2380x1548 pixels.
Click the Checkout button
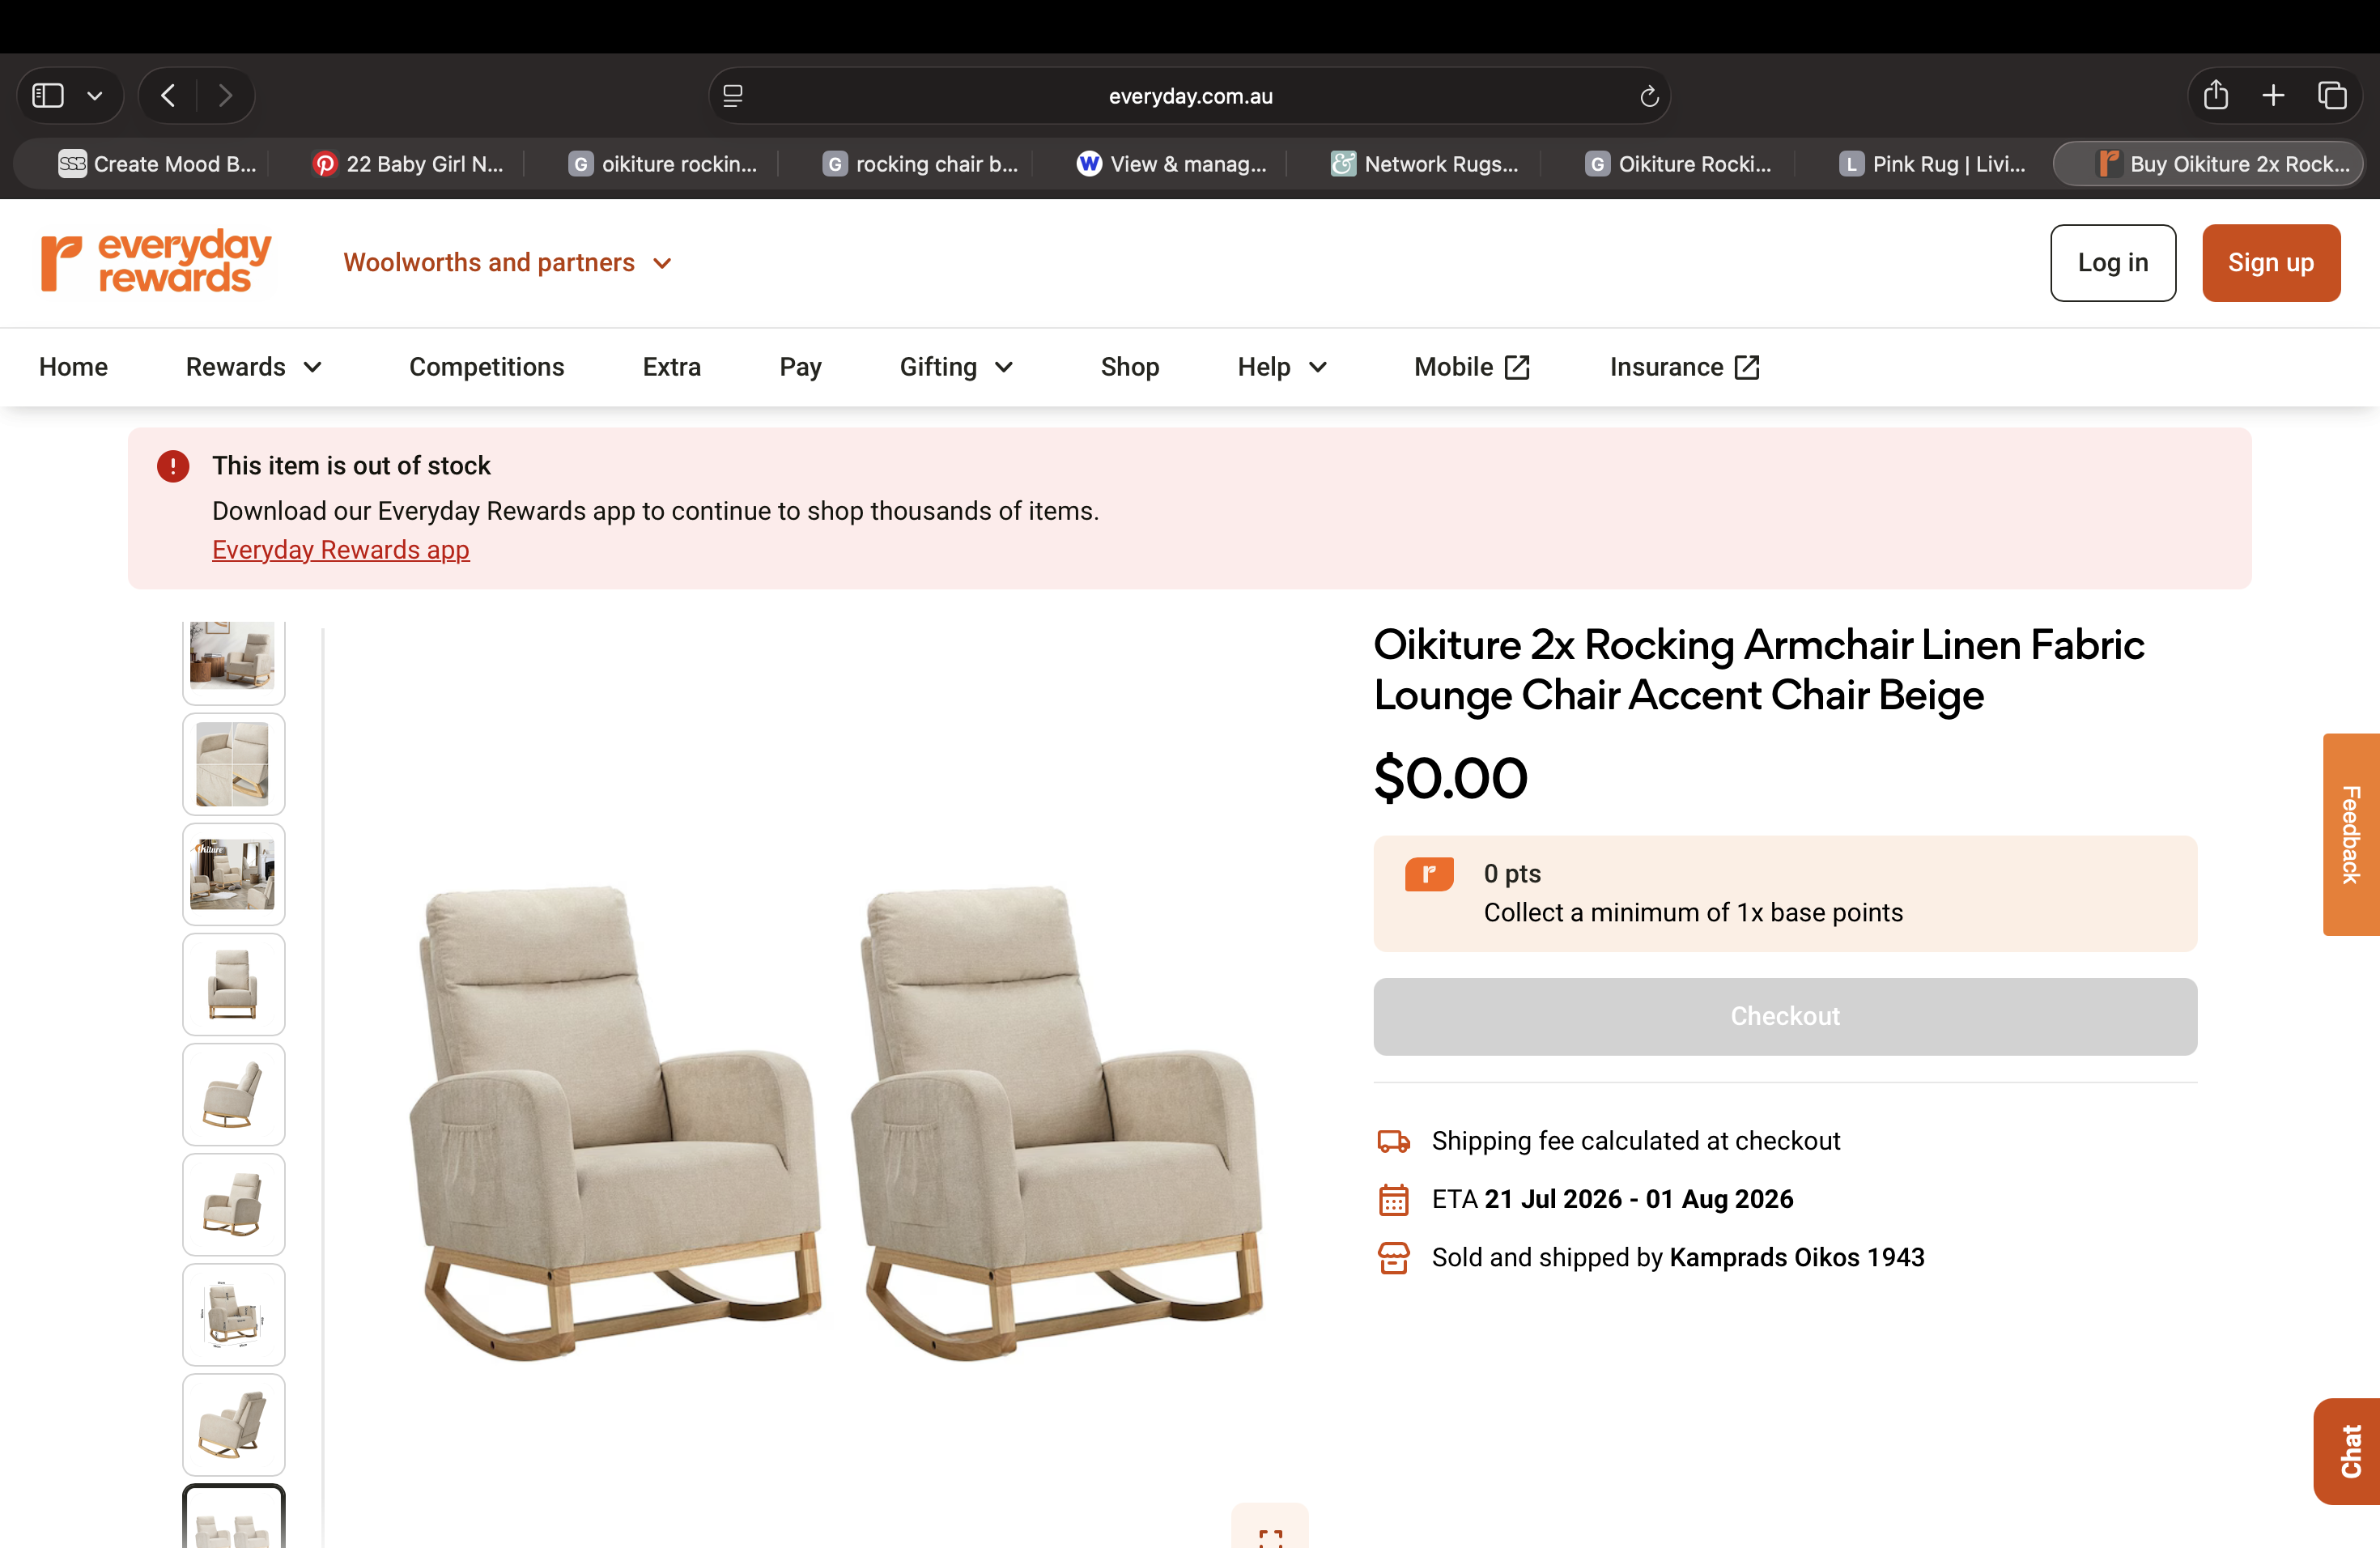(x=1785, y=1016)
